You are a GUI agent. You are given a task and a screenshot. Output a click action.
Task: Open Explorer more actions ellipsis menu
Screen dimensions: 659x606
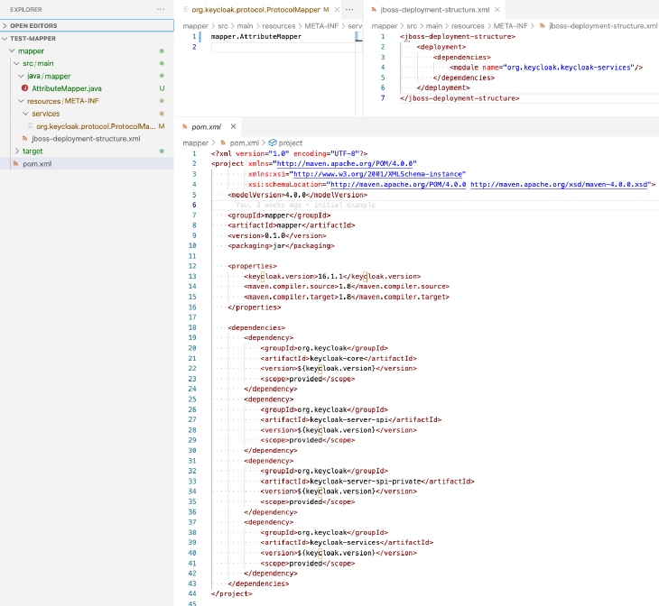(161, 9)
